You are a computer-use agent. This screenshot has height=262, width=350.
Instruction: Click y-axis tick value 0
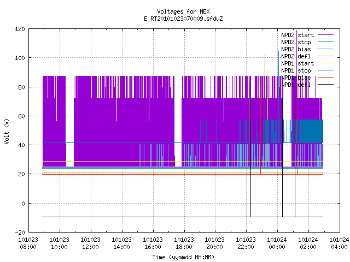tap(23, 204)
